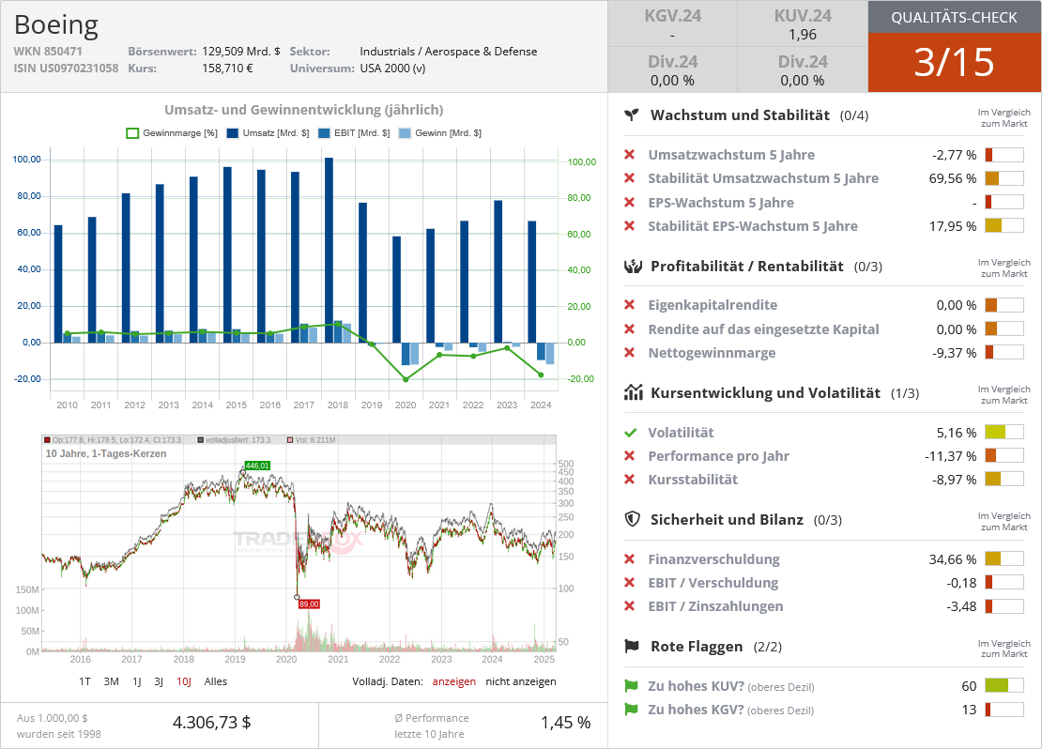Click the red X next to Finanzverschuldung

coord(629,558)
